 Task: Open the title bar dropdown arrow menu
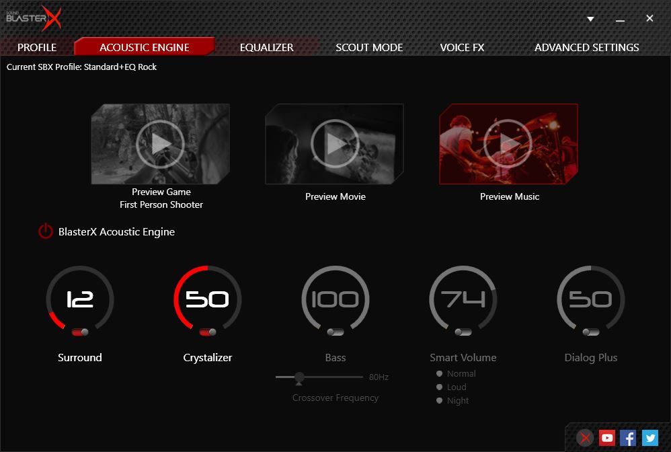coord(590,19)
